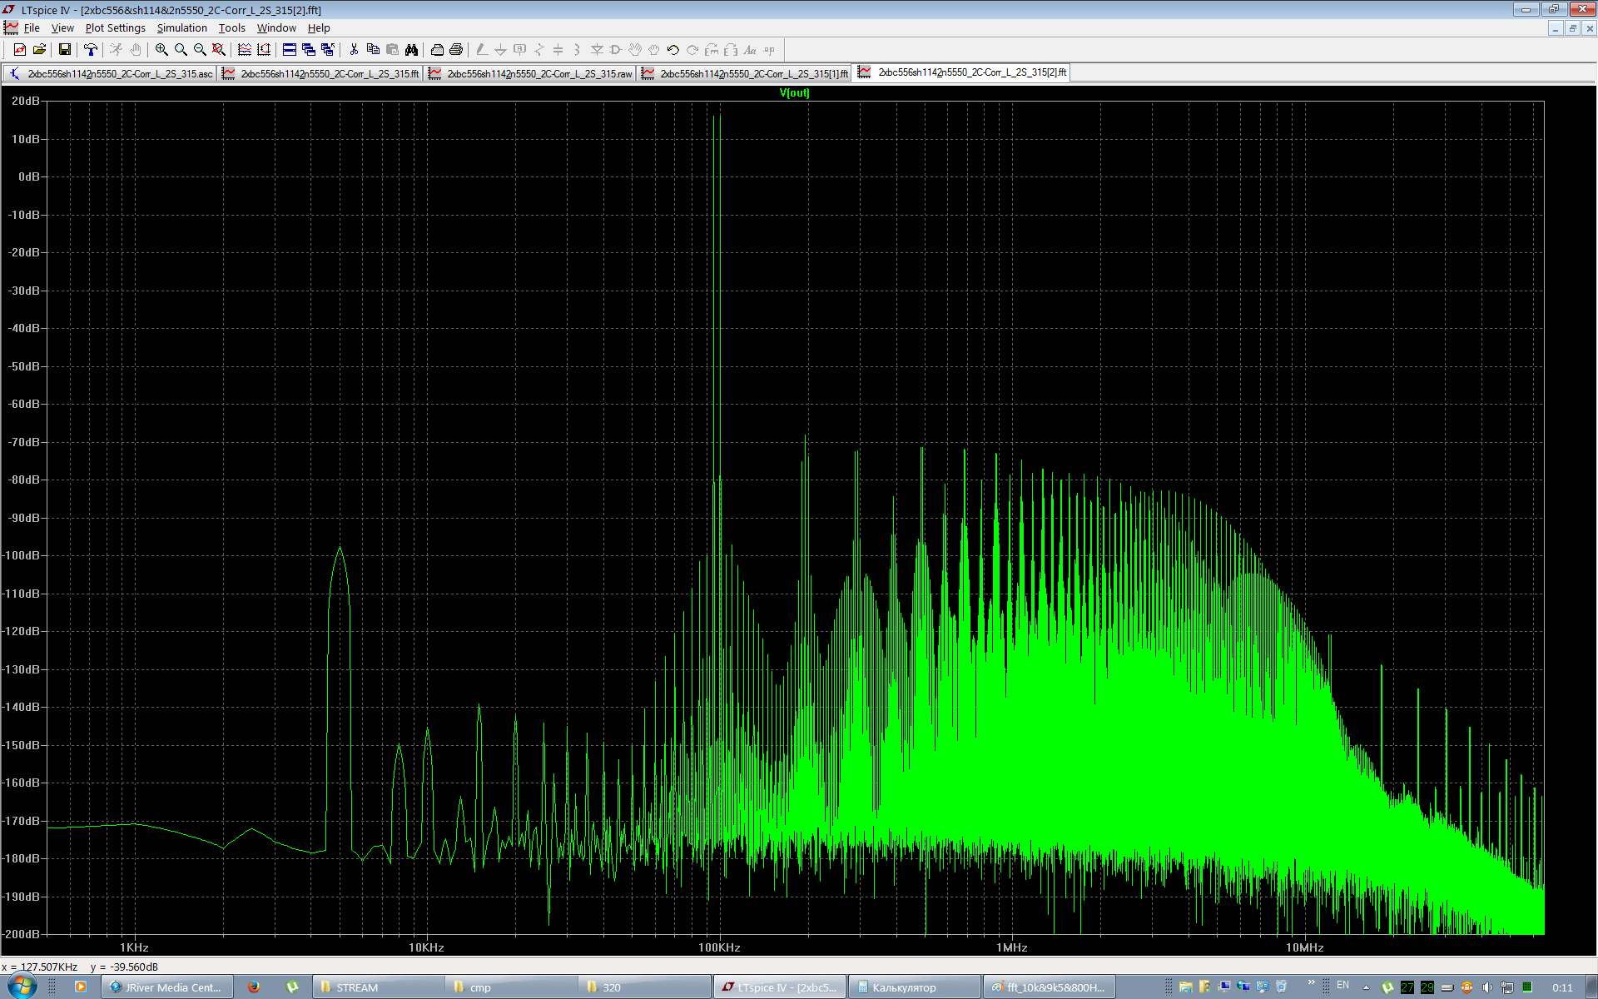Cascade windows using the toolbar icon
The width and height of the screenshot is (1598, 999).
tap(309, 50)
